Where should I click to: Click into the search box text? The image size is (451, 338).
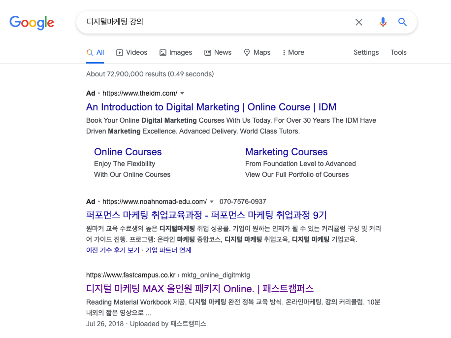[115, 22]
